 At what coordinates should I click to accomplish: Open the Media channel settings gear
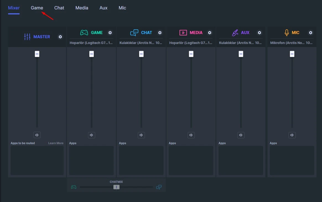click(209, 33)
